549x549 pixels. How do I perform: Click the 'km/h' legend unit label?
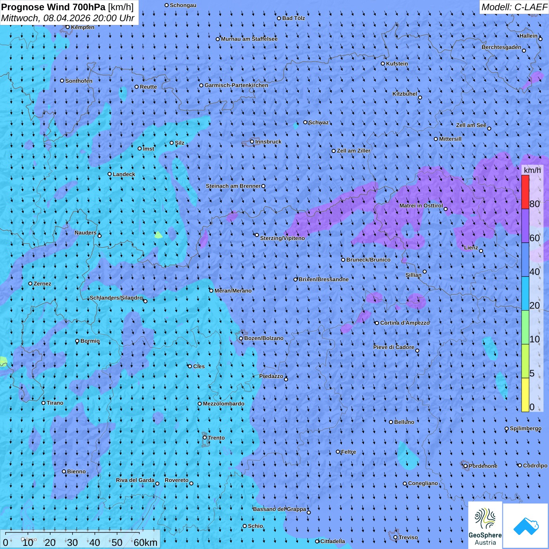pos(532,170)
